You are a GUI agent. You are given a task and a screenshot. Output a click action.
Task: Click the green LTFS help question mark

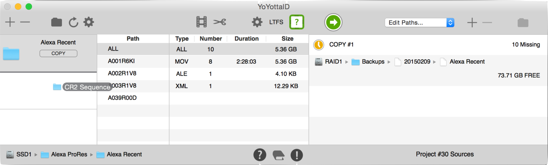[x=297, y=22]
